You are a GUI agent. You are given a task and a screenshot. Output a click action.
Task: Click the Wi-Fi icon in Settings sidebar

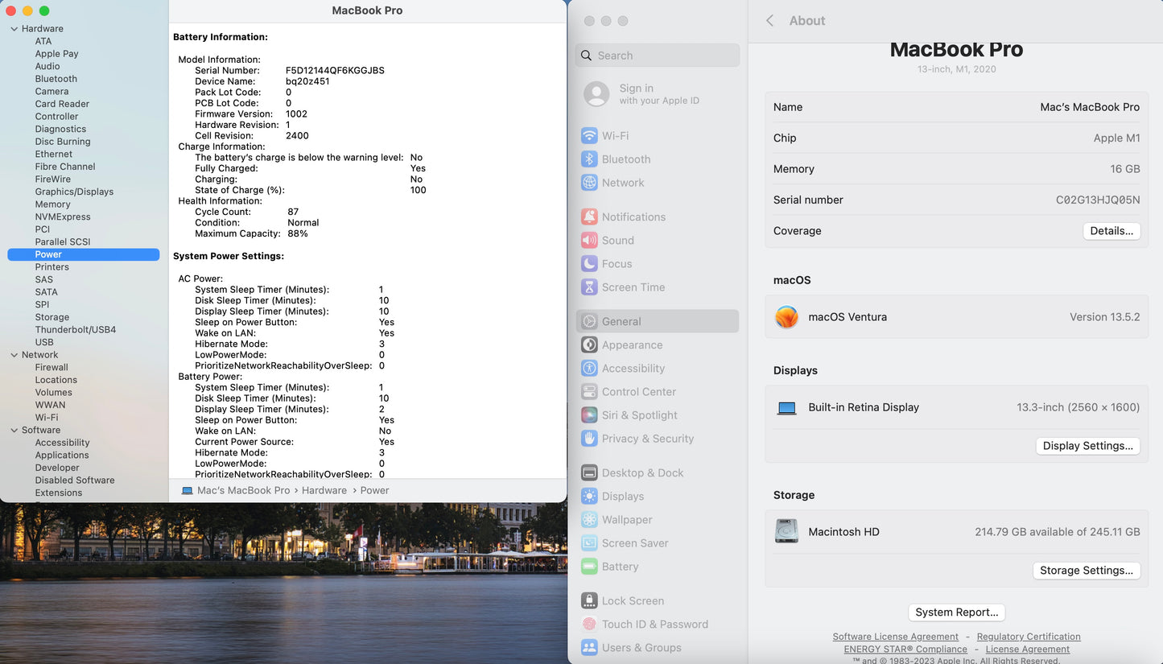click(x=589, y=136)
